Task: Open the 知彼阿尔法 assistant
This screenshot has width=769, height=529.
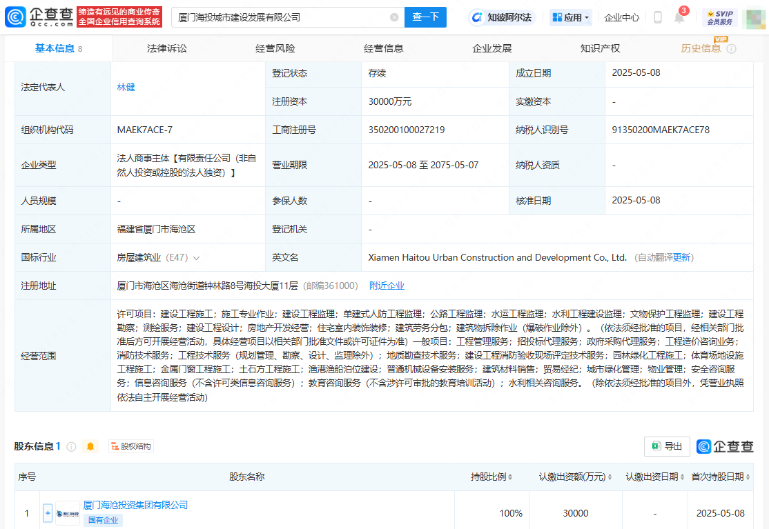Action: [503, 18]
